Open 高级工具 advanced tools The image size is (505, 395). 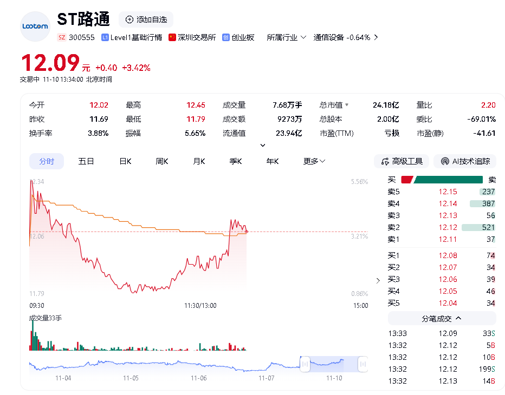402,161
